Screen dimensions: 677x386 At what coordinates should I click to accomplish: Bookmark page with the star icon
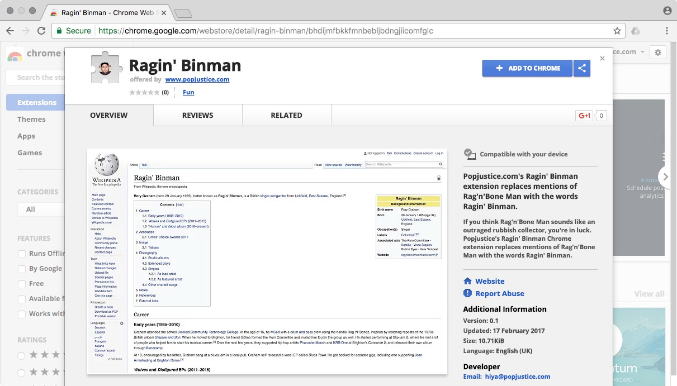tap(617, 31)
